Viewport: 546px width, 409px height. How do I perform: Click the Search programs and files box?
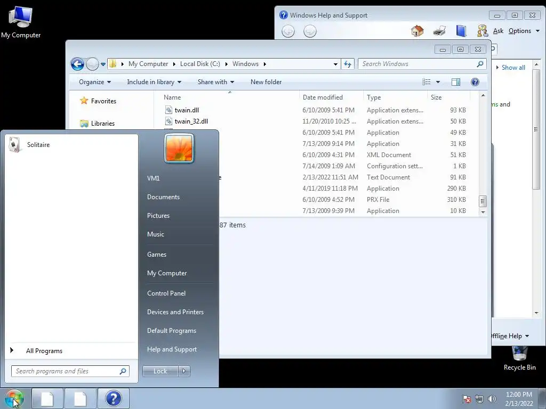(70, 371)
